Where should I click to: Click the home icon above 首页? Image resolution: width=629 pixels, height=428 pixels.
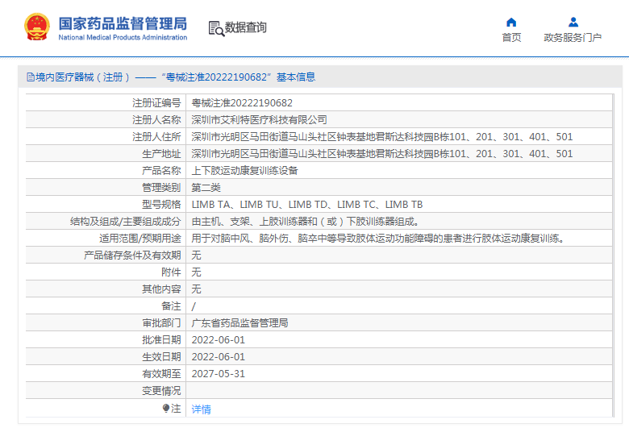point(511,22)
